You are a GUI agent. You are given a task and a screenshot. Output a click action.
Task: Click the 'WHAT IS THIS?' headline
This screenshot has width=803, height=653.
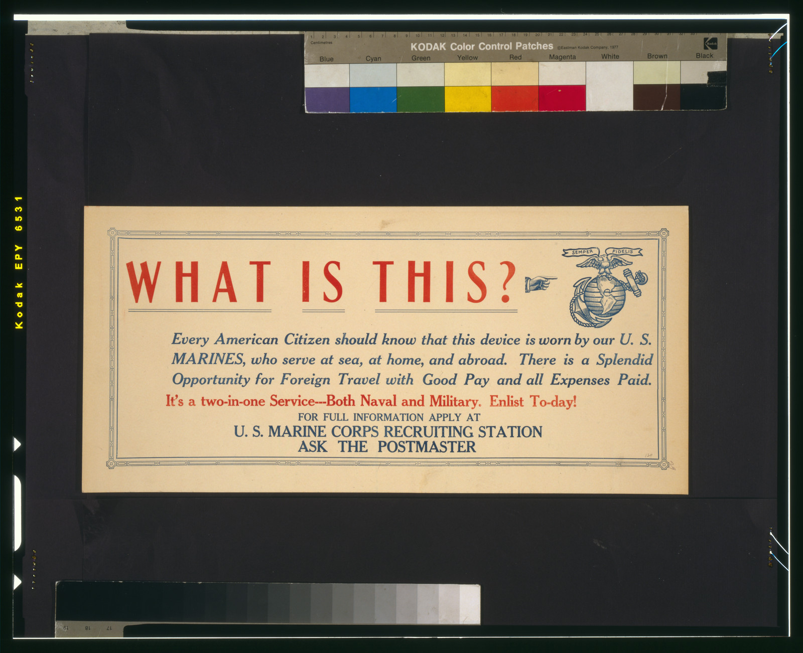point(321,282)
